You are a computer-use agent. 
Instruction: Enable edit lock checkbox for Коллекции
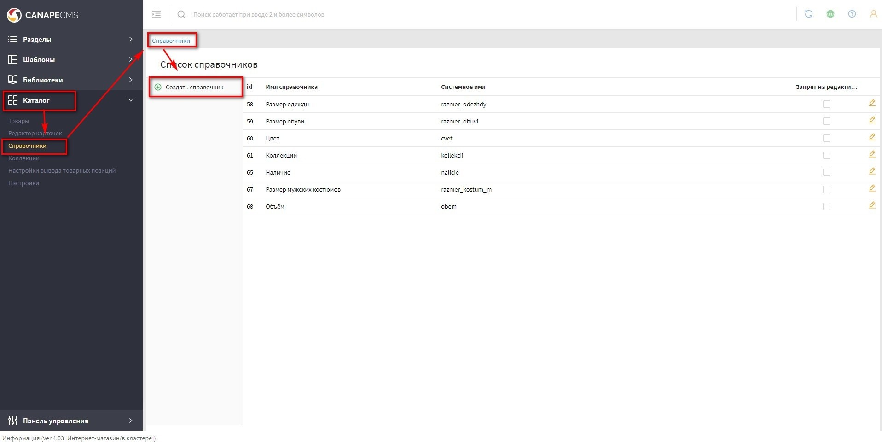(826, 155)
